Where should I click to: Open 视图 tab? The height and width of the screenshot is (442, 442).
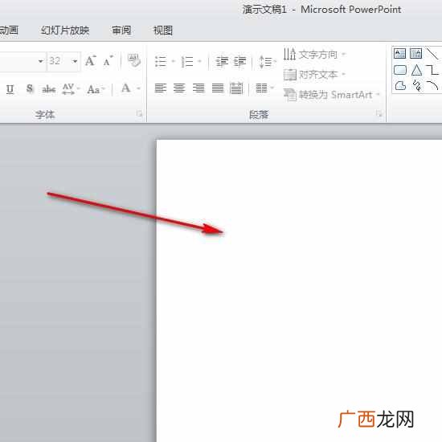click(163, 31)
